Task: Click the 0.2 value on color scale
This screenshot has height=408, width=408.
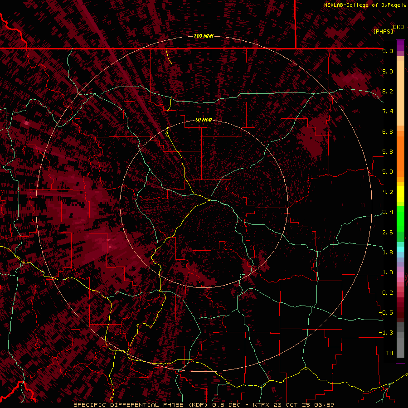Action: pos(388,293)
